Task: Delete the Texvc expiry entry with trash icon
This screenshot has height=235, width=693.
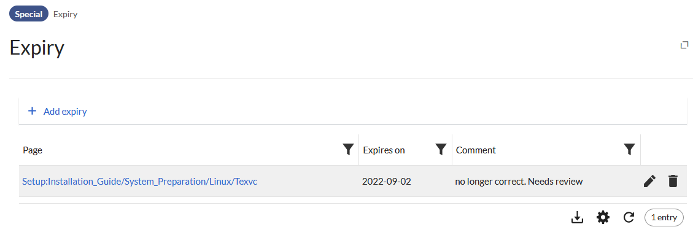Action: [673, 181]
